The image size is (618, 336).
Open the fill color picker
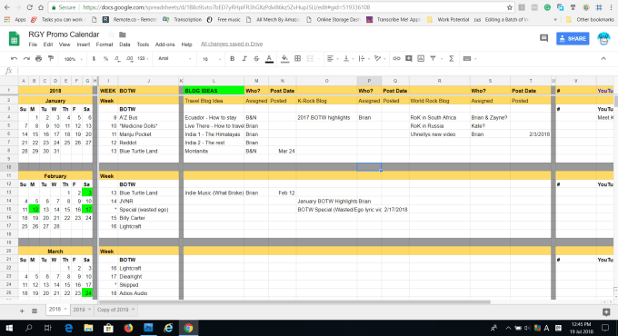pos(284,59)
